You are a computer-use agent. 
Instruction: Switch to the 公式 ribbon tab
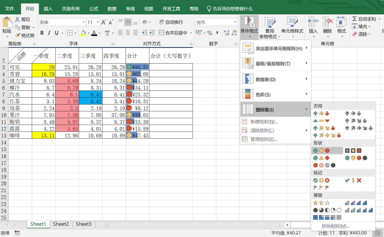pos(94,9)
